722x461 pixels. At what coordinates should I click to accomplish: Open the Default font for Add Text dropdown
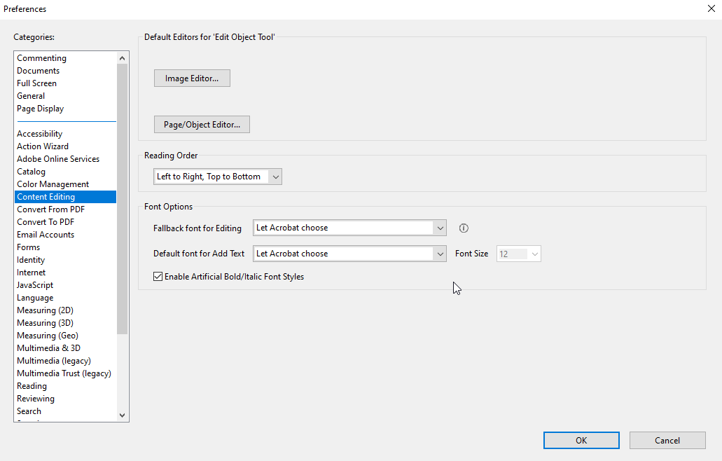pos(440,253)
